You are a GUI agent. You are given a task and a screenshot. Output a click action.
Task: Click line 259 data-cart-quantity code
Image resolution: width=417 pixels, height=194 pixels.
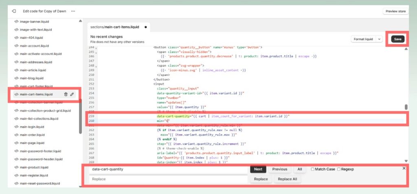click(x=223, y=116)
